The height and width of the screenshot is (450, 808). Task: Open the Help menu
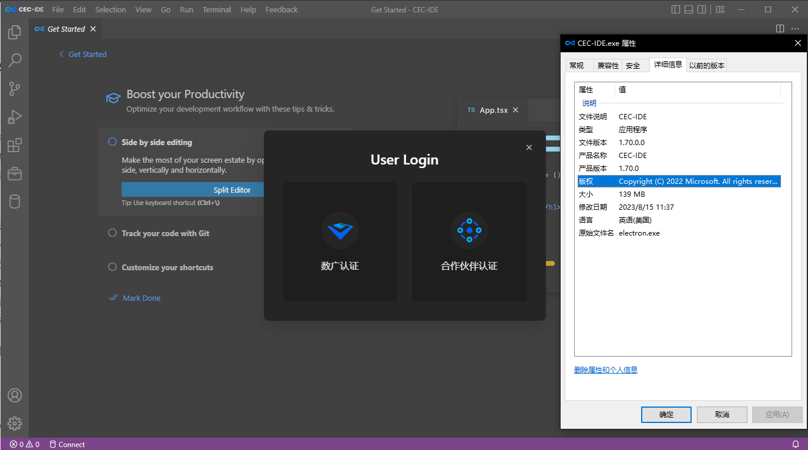click(249, 9)
